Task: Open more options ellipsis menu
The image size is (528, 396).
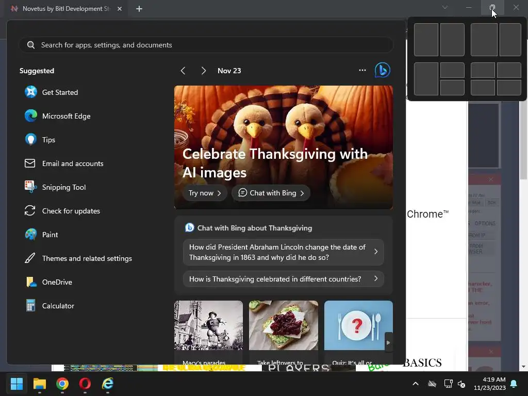Action: point(362,70)
